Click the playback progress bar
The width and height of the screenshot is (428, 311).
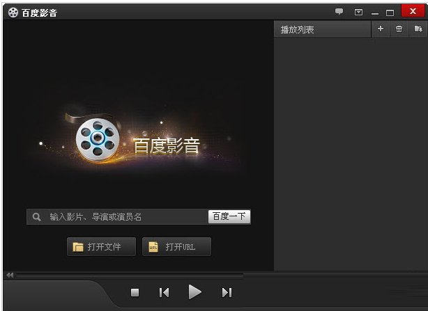139,275
